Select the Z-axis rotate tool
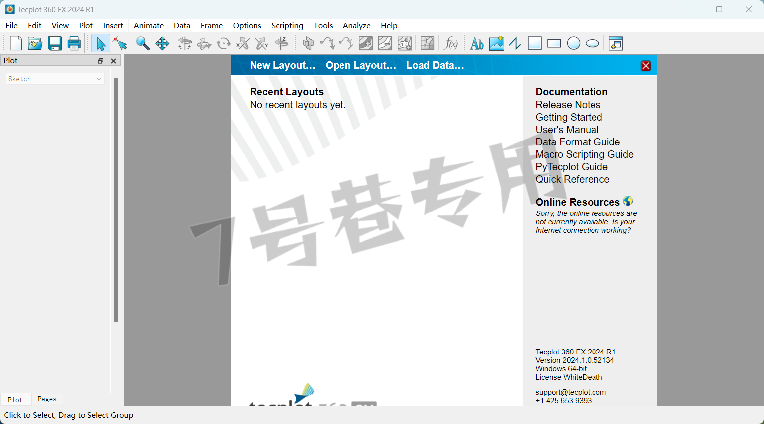Image resolution: width=764 pixels, height=424 pixels. [x=281, y=44]
